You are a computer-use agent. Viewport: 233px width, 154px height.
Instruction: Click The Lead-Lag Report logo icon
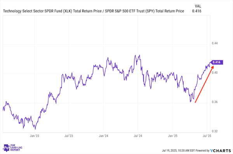point(7,148)
